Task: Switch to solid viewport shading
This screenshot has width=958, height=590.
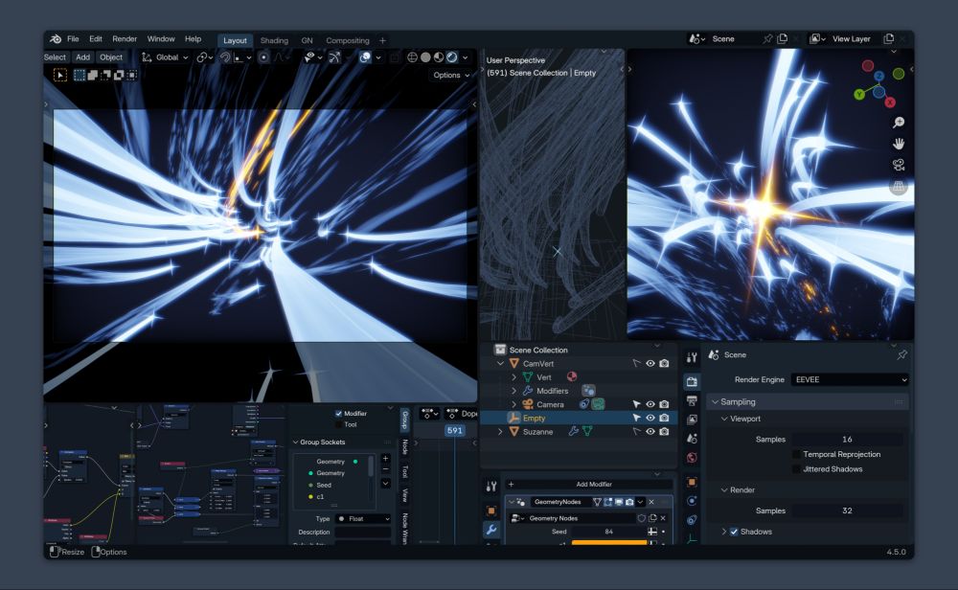Action: coord(426,57)
